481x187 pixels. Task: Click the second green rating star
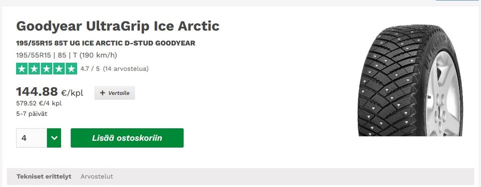point(35,69)
